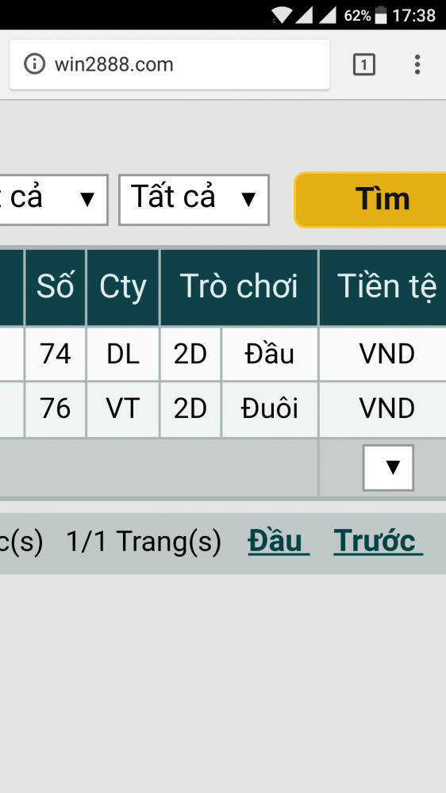Click the yellow Tìm search button
Viewport: 446px width, 793px height.
coord(371,200)
